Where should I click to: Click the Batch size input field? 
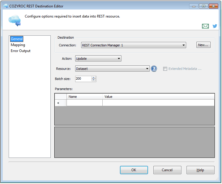tap(83, 79)
